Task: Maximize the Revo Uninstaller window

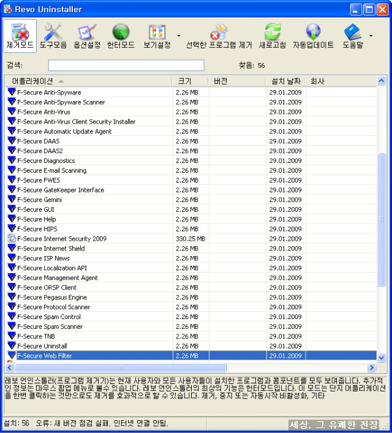Action: pyautogui.click(x=369, y=9)
